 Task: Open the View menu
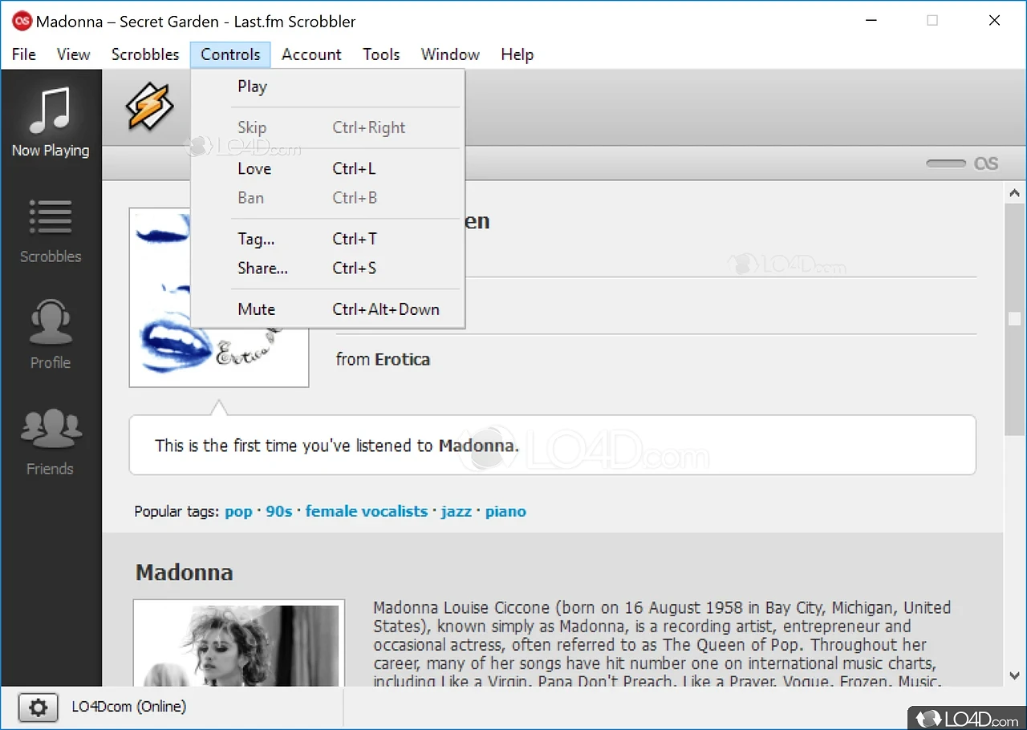pyautogui.click(x=73, y=54)
